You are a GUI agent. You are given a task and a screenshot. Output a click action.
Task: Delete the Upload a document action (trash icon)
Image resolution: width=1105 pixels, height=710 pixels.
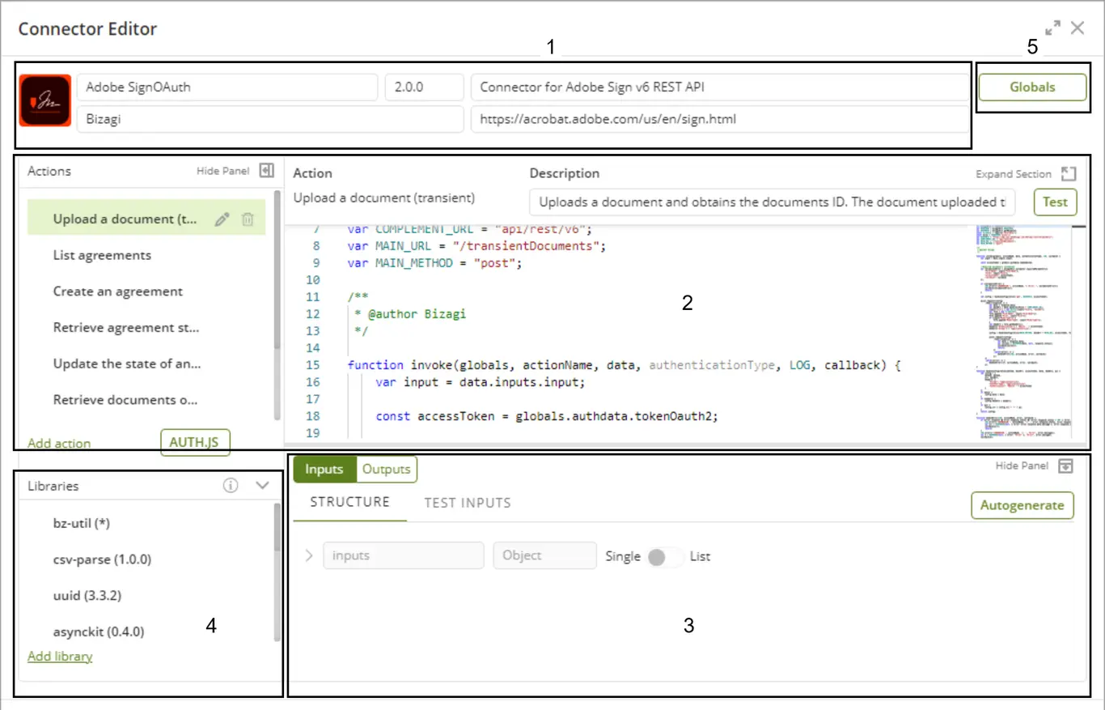pyautogui.click(x=248, y=219)
